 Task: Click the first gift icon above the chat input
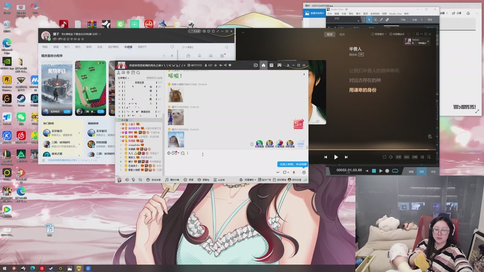260,144
